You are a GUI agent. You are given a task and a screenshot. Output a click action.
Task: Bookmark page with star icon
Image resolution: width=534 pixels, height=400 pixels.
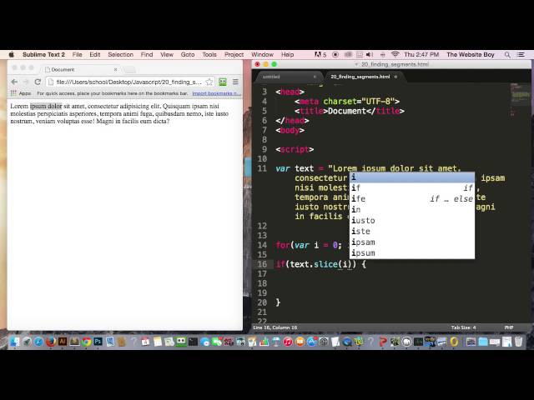[x=209, y=82]
